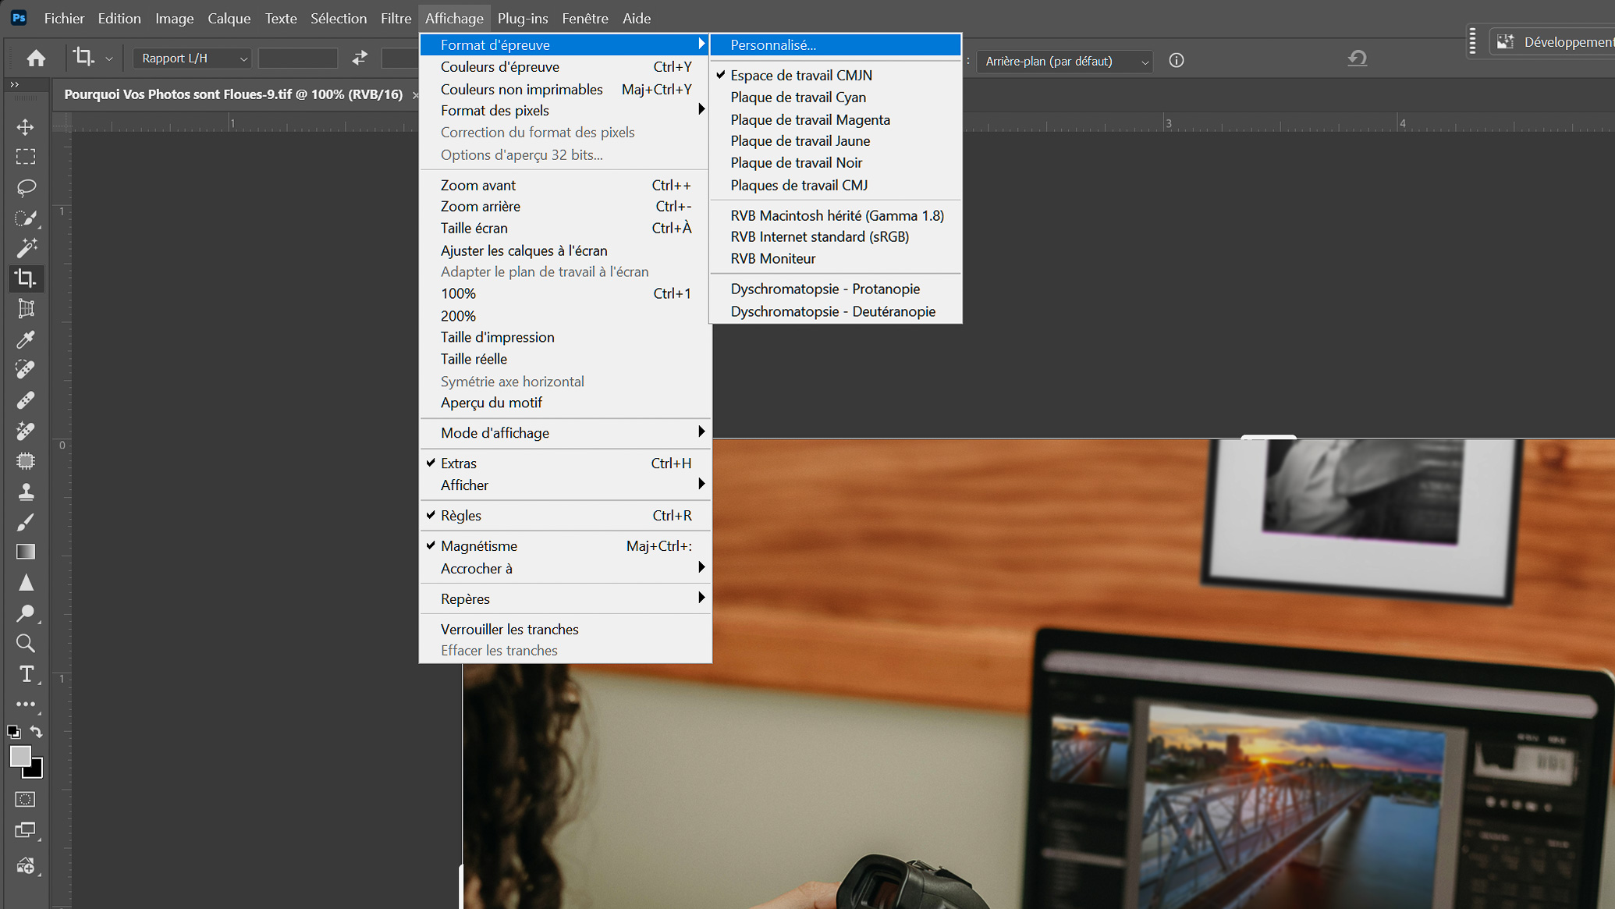1615x909 pixels.
Task: Open the Rapport L/H dropdown
Action: click(x=191, y=58)
